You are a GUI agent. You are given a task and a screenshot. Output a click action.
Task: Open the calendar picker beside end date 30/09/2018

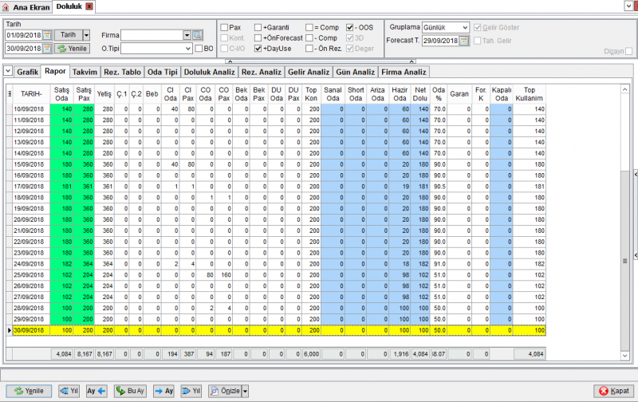(x=47, y=49)
